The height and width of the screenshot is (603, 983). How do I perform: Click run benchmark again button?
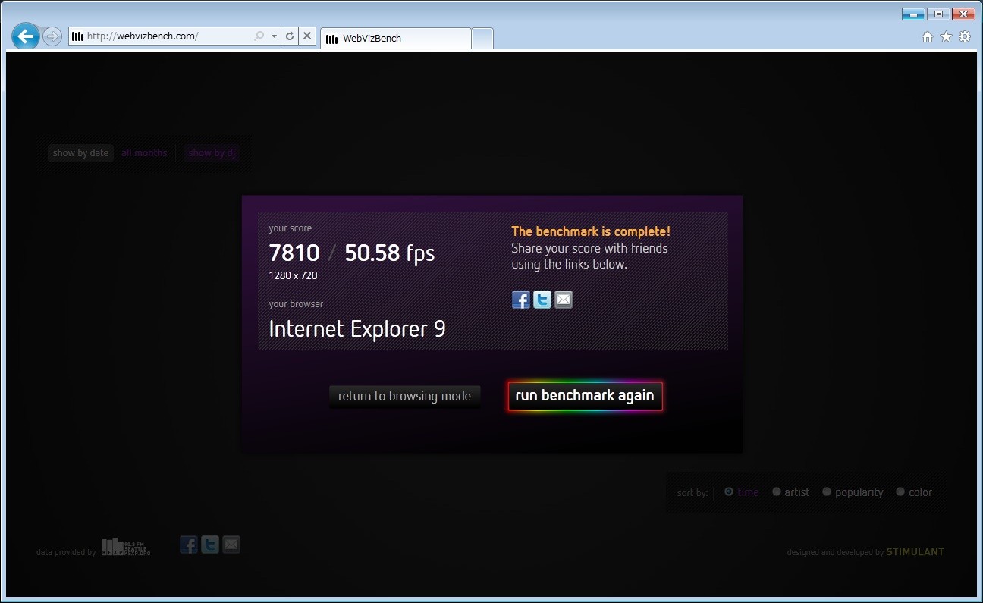[x=585, y=396]
